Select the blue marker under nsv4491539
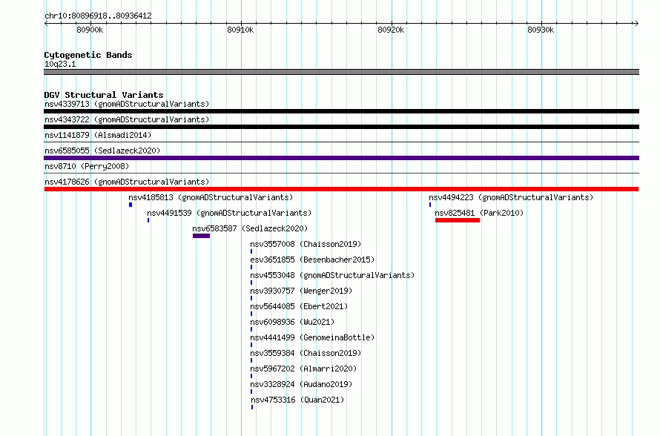The image size is (660, 436). [x=148, y=220]
